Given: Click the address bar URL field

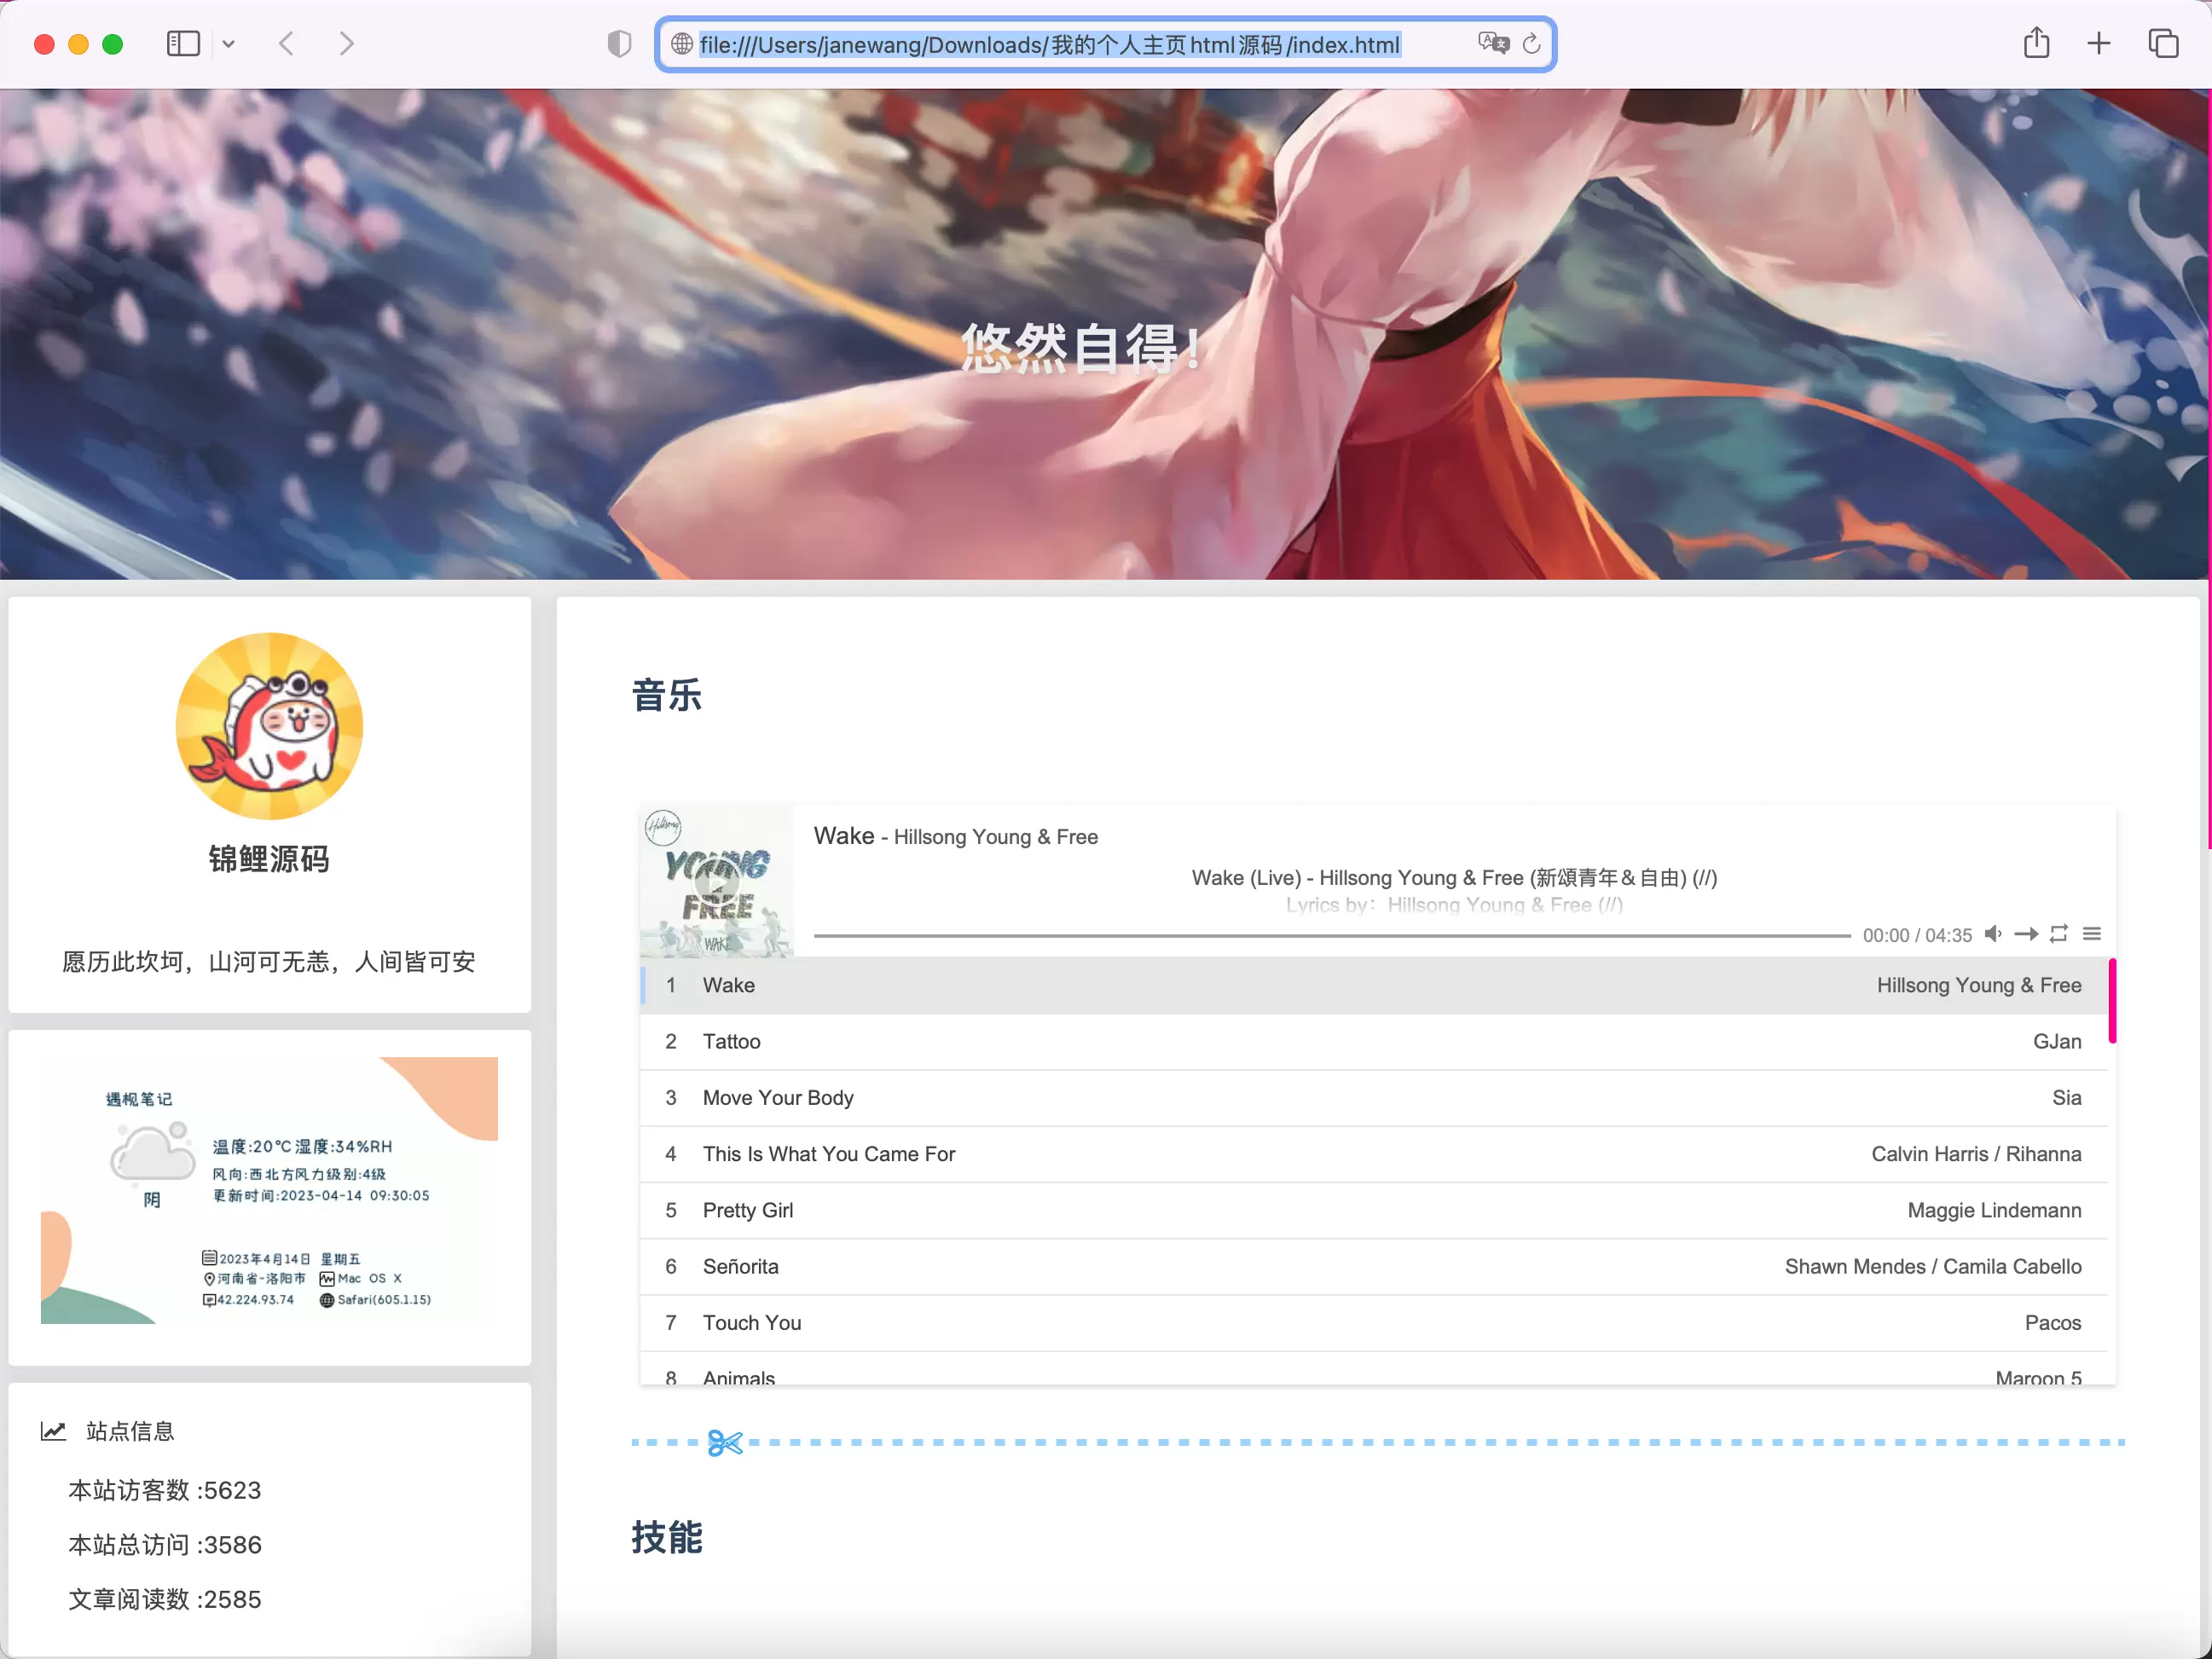Looking at the screenshot, I should click(x=1105, y=45).
